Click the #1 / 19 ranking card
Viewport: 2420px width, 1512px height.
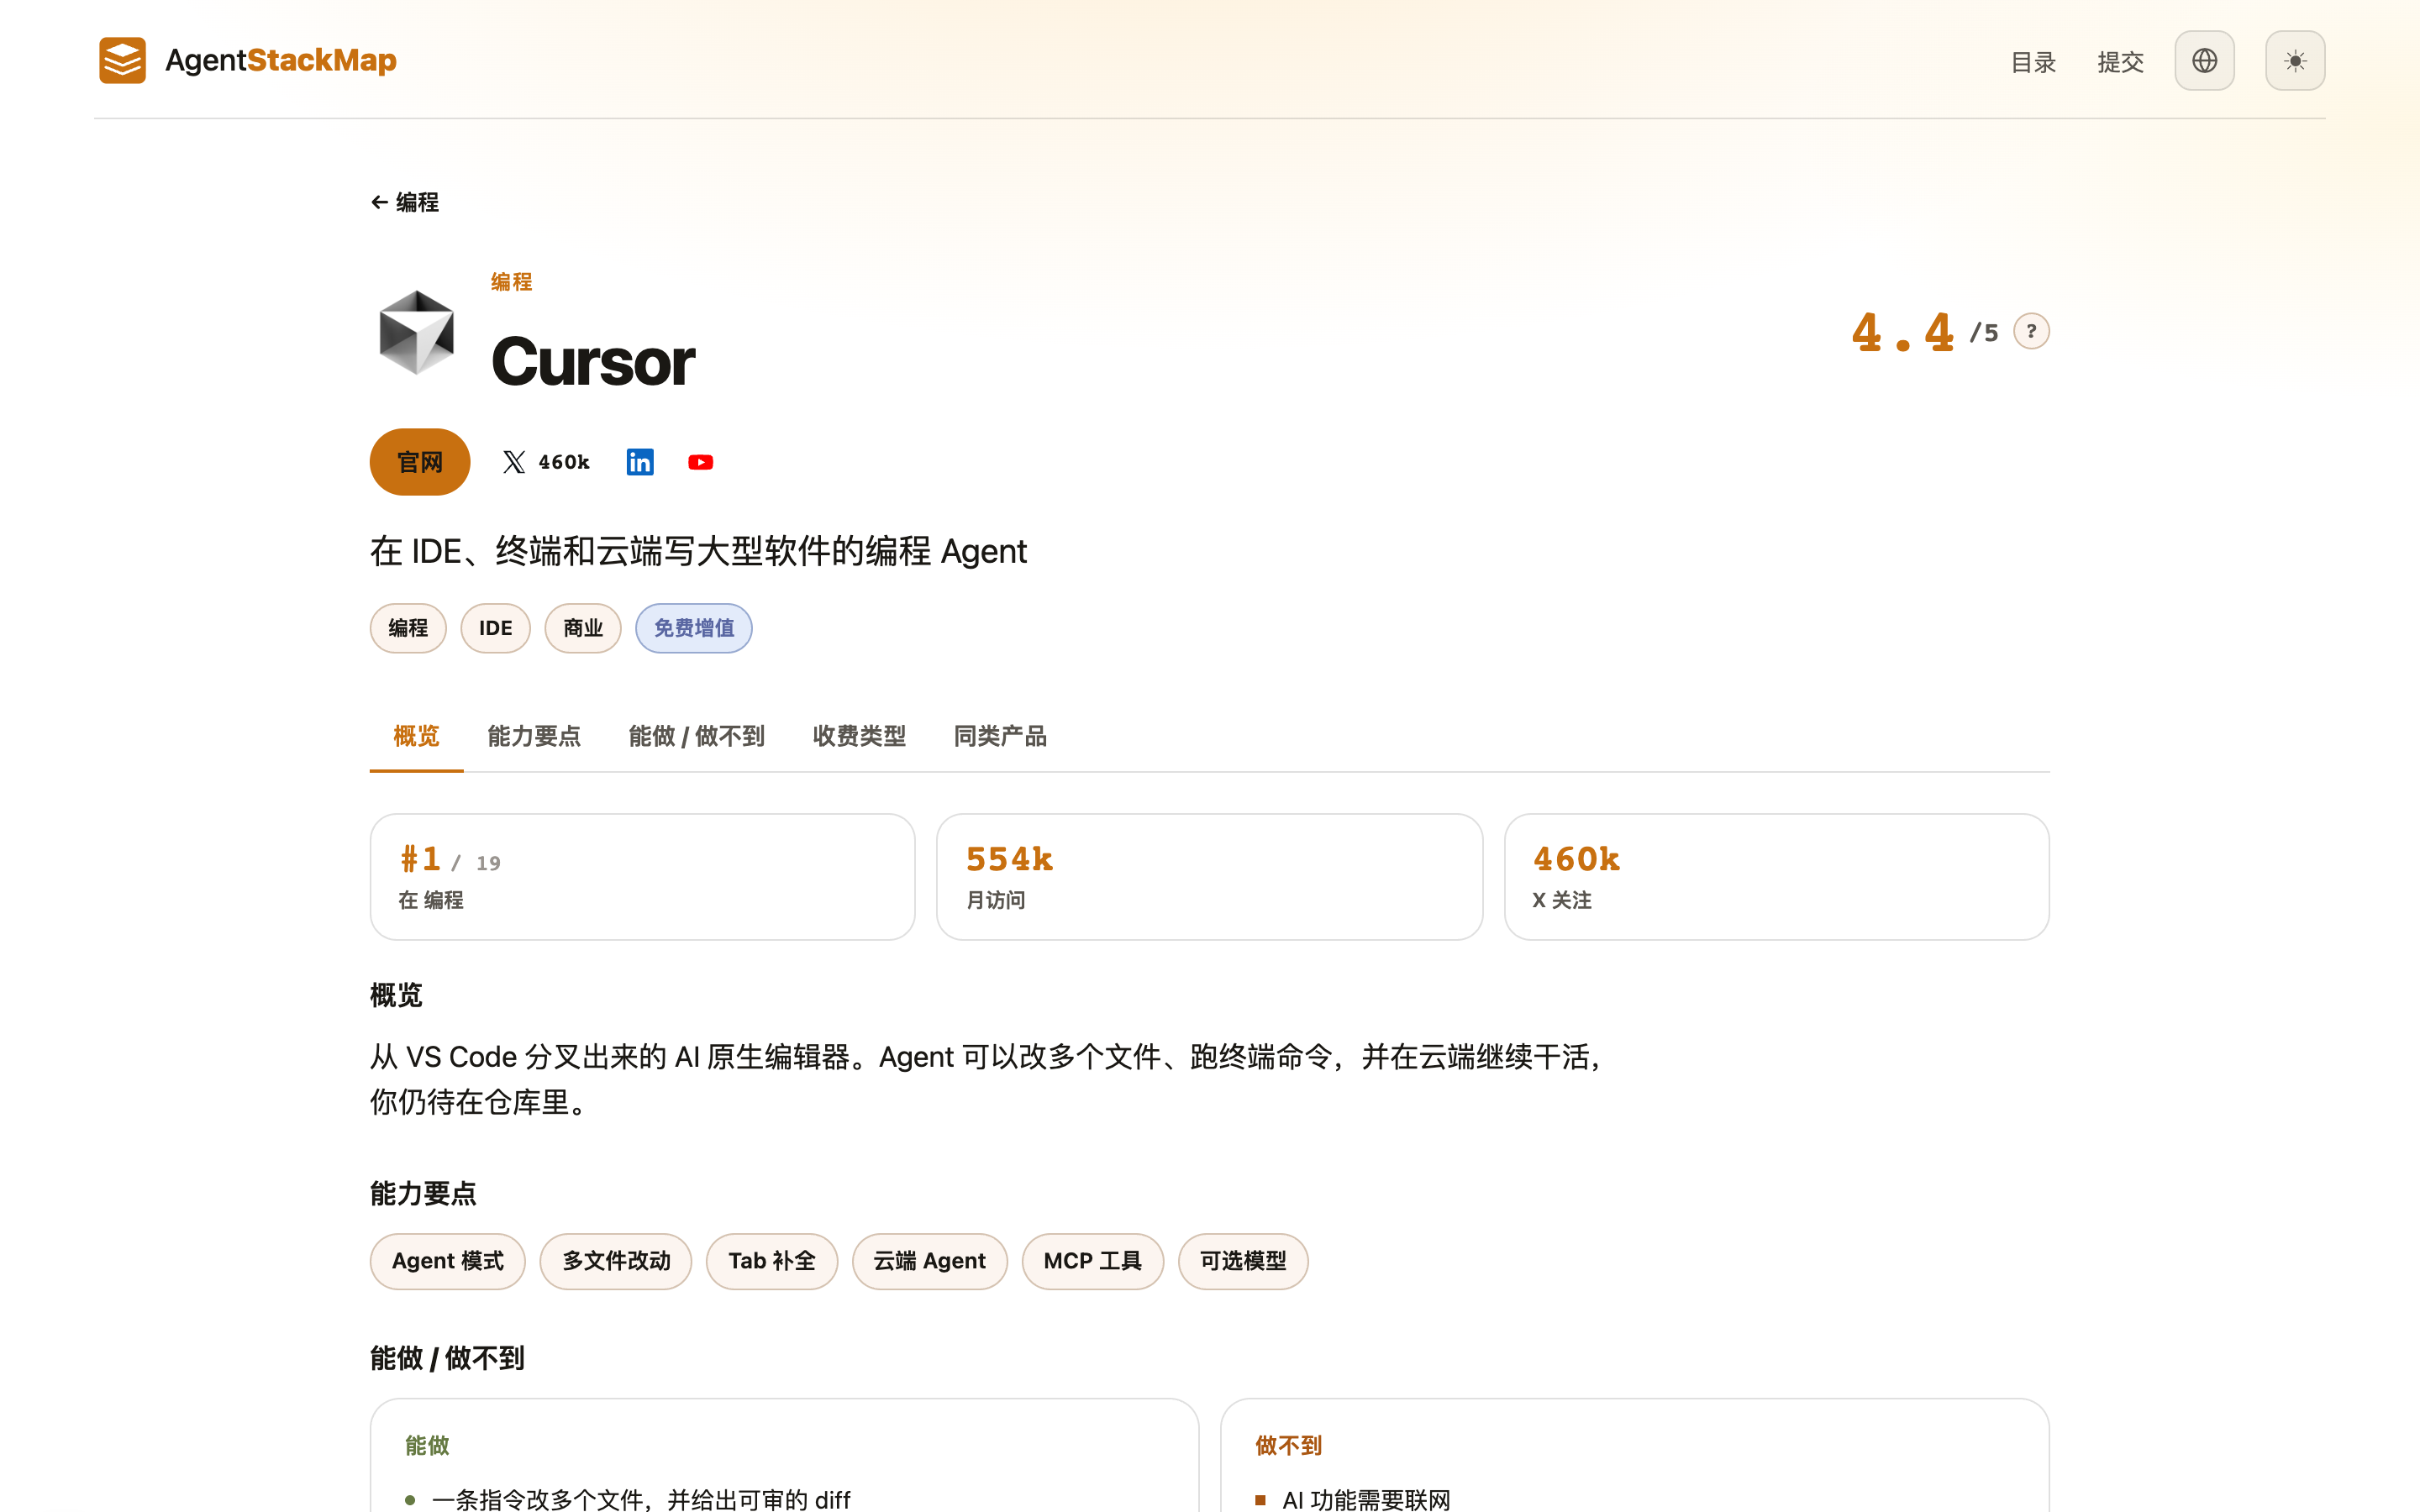643,877
